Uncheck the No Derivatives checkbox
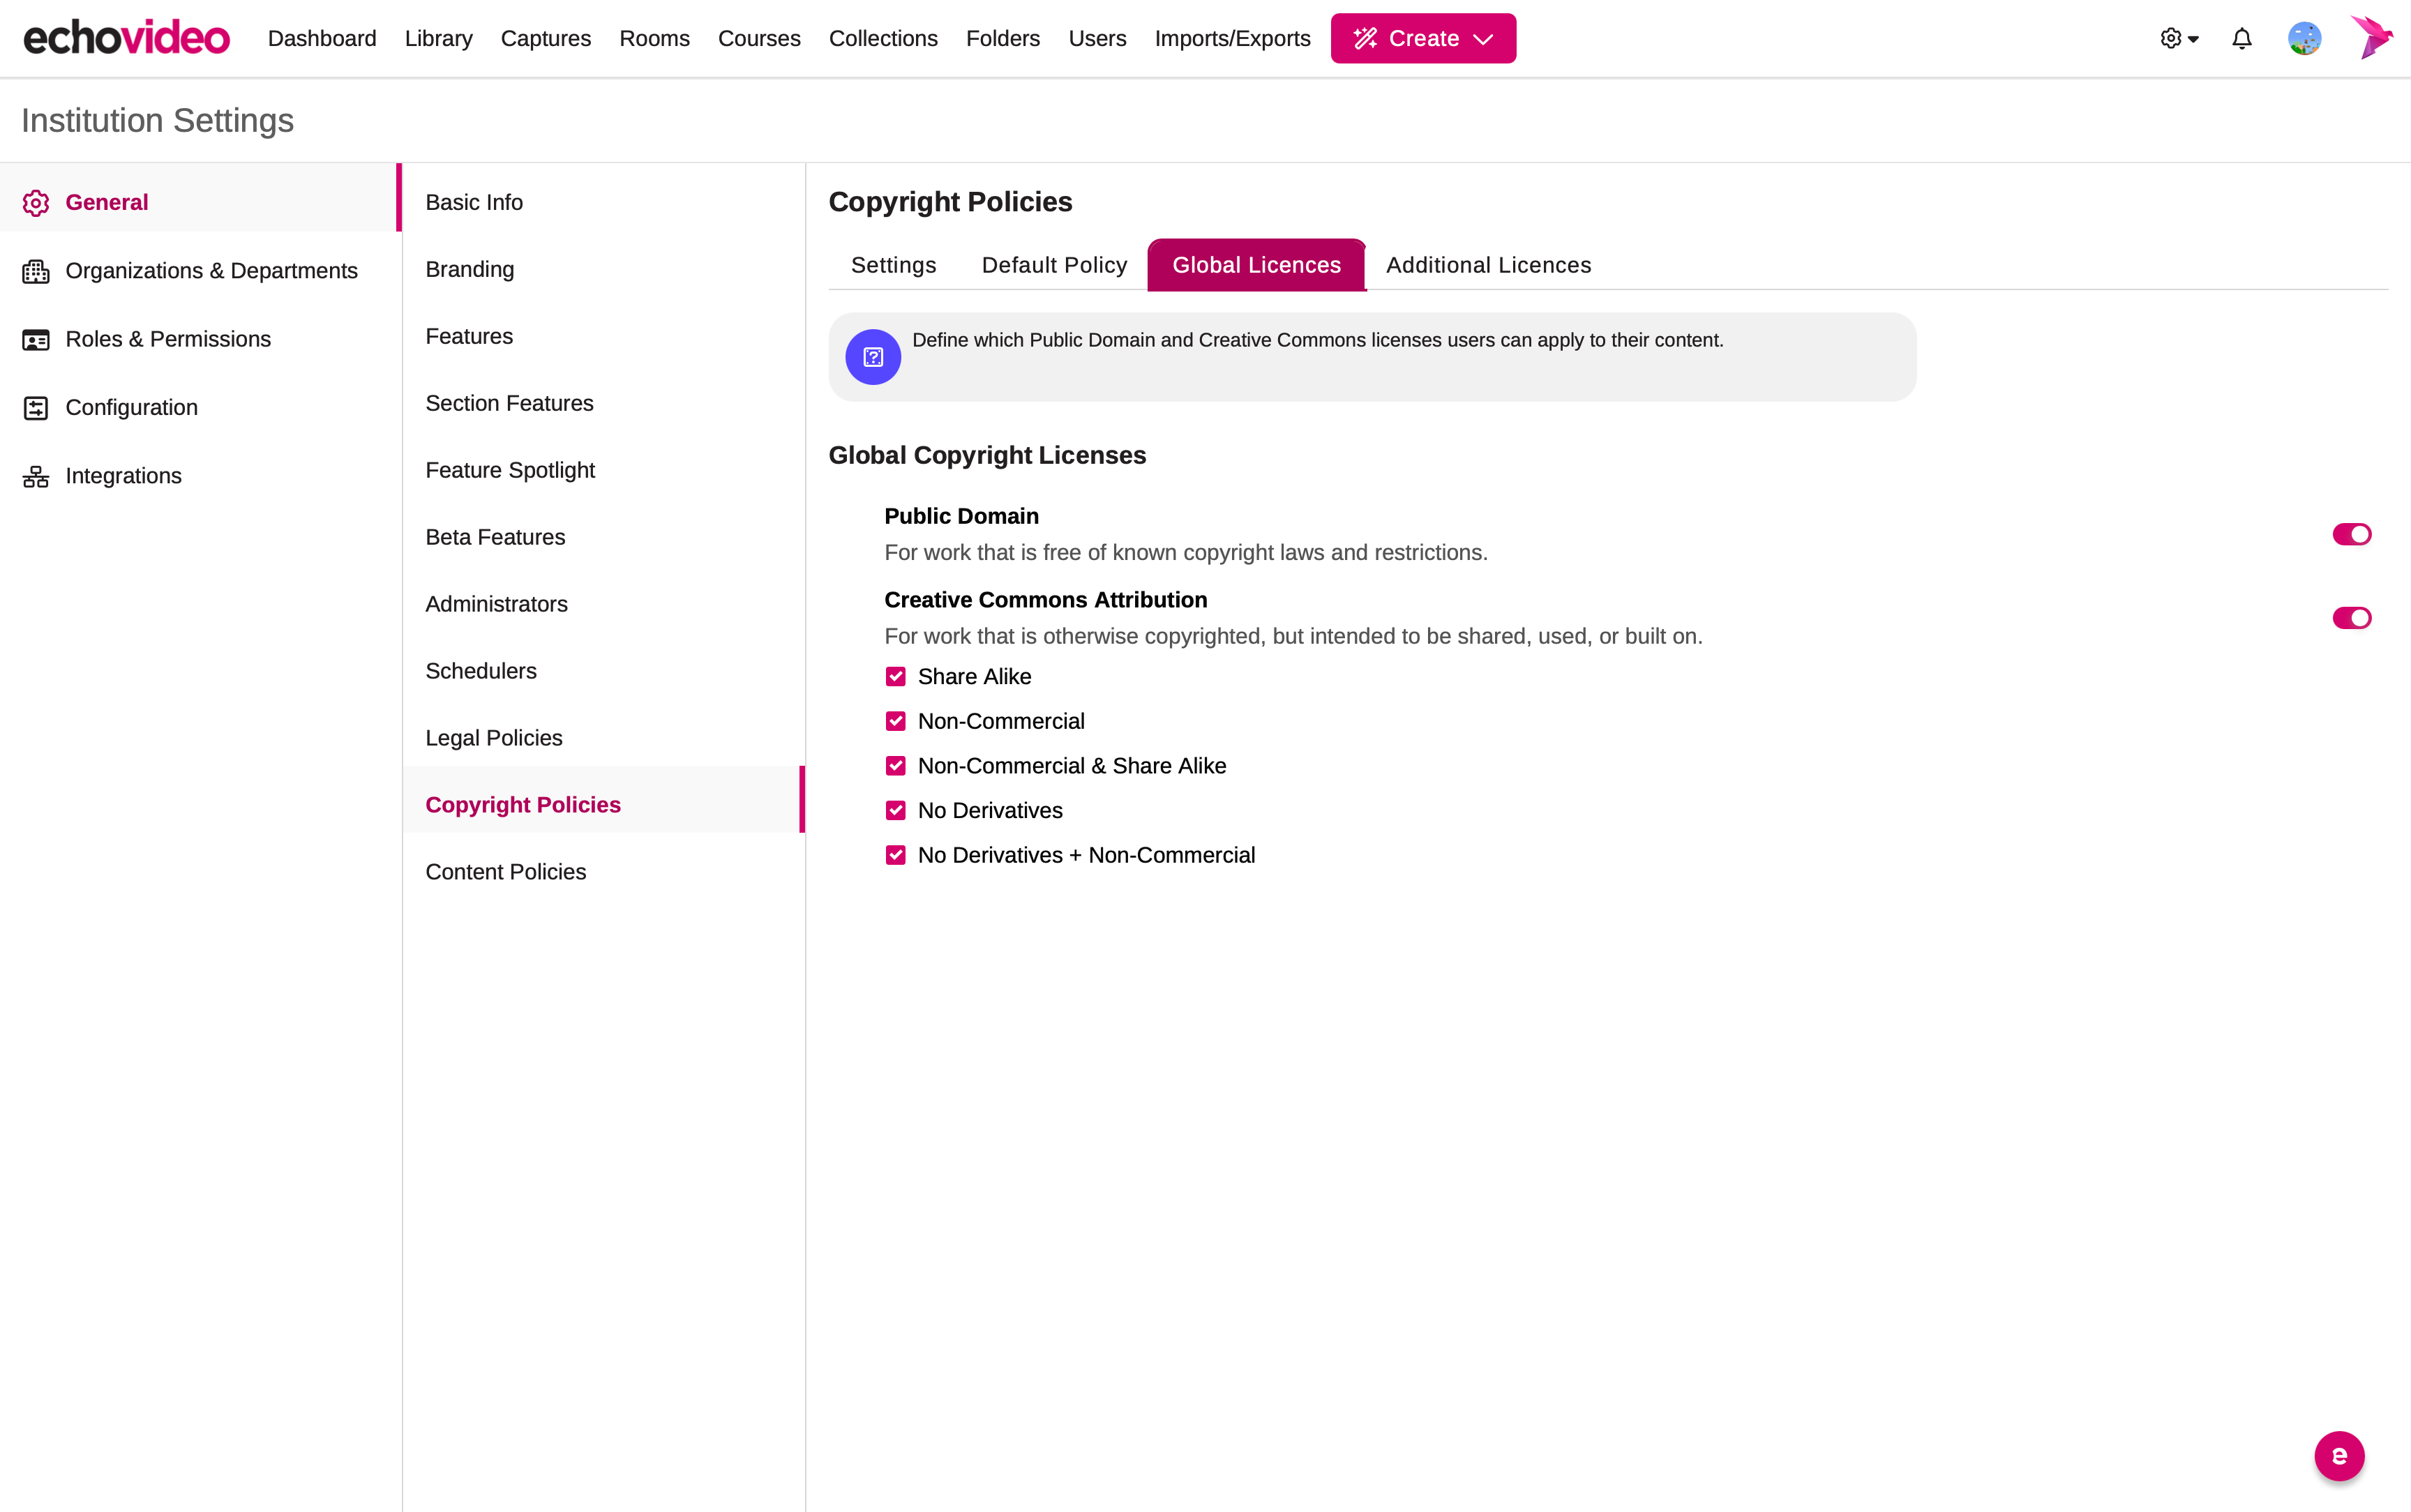The height and width of the screenshot is (1512, 2411). click(895, 811)
